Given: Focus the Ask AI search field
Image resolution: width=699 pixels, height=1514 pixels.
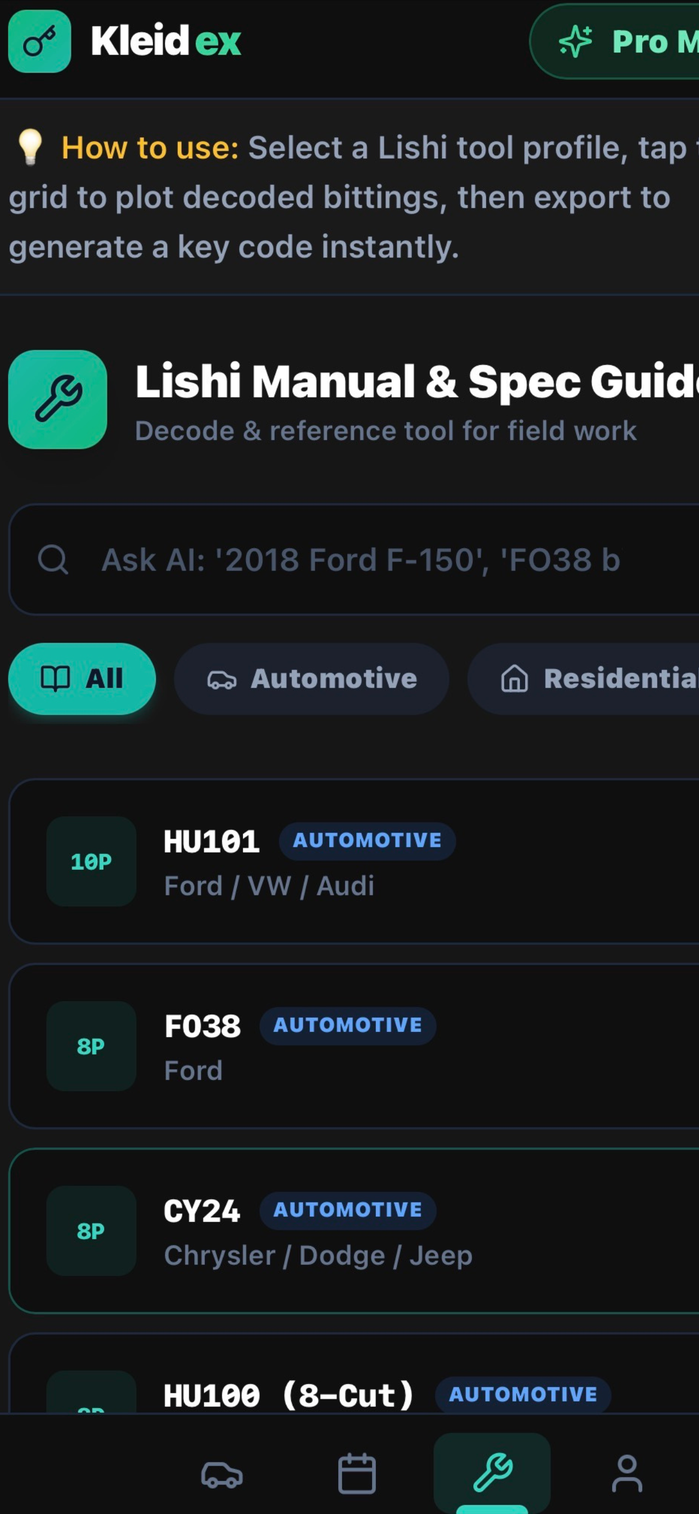Looking at the screenshot, I should [x=354, y=559].
